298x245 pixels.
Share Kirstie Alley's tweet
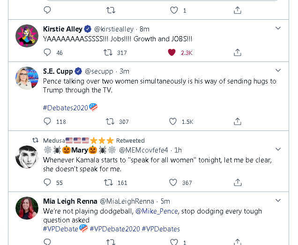pos(238,53)
